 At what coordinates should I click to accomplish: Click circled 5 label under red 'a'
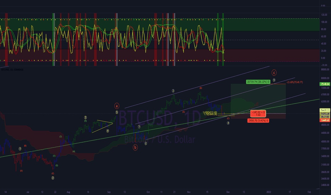(117, 112)
